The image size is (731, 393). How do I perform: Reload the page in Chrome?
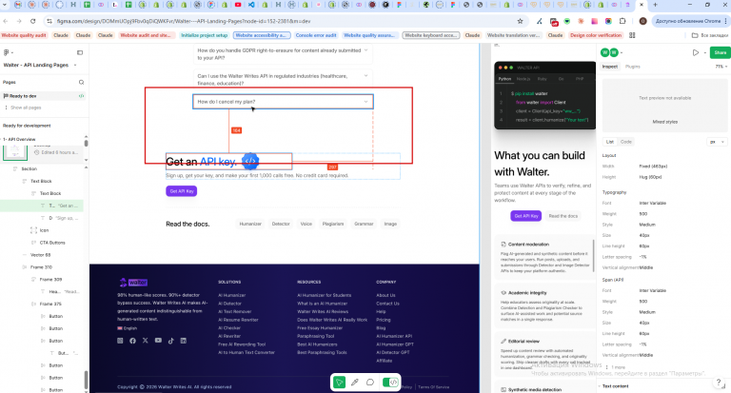click(x=32, y=21)
